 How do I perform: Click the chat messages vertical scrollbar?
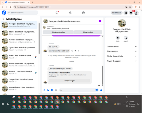tap(102, 75)
